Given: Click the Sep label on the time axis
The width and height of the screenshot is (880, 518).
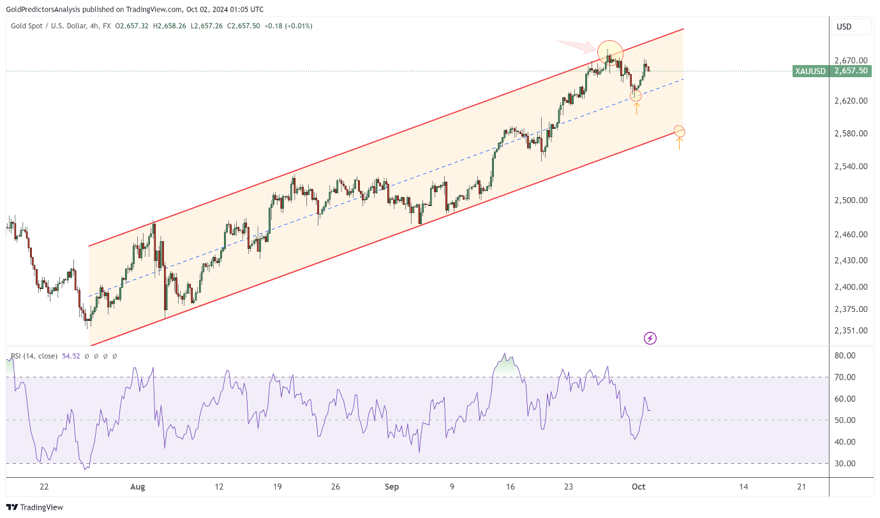Looking at the screenshot, I should click(x=392, y=487).
